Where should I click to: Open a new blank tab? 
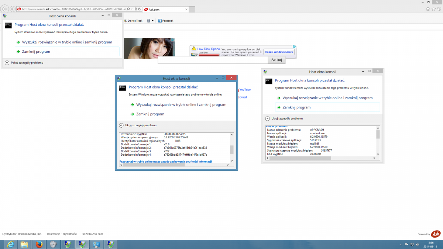[191, 10]
